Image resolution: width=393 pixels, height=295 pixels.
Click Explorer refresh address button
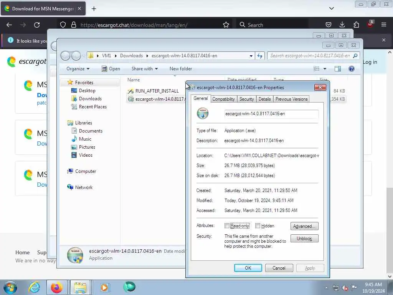pos(260,56)
